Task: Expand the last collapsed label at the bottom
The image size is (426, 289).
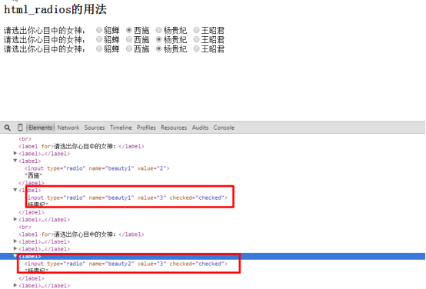Action: pos(15,285)
